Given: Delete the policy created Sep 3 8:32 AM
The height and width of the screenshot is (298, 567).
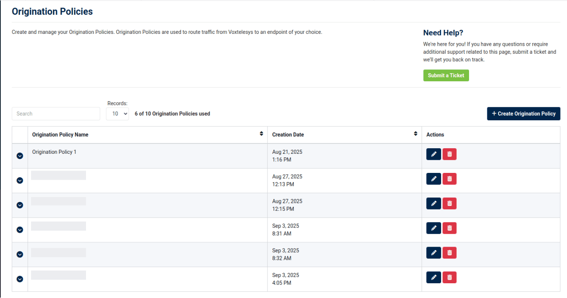Looking at the screenshot, I should 450,253.
